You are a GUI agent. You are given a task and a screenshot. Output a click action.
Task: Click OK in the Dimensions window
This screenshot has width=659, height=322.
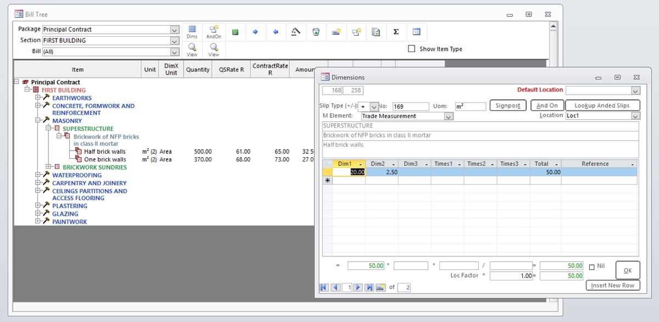click(628, 270)
